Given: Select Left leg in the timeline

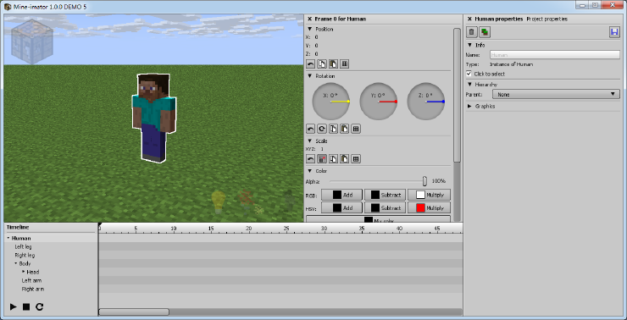Looking at the screenshot, I should pos(23,247).
